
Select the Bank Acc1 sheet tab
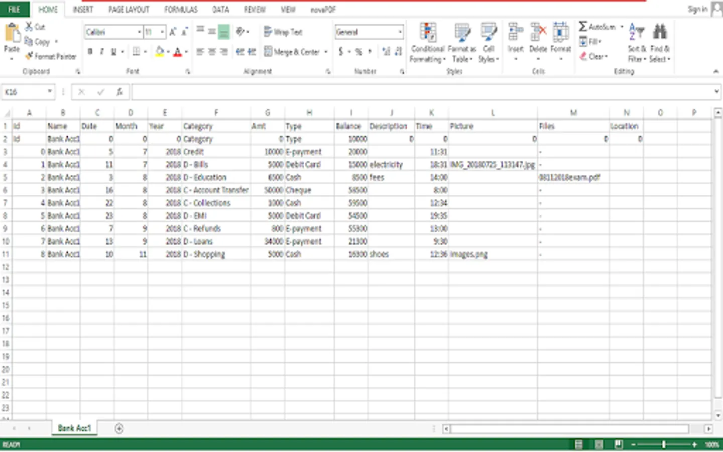point(74,428)
